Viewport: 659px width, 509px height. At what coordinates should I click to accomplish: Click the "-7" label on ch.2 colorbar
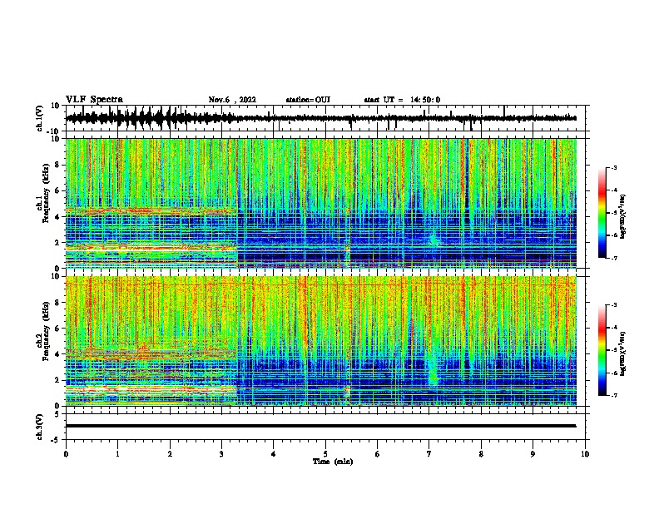(613, 395)
